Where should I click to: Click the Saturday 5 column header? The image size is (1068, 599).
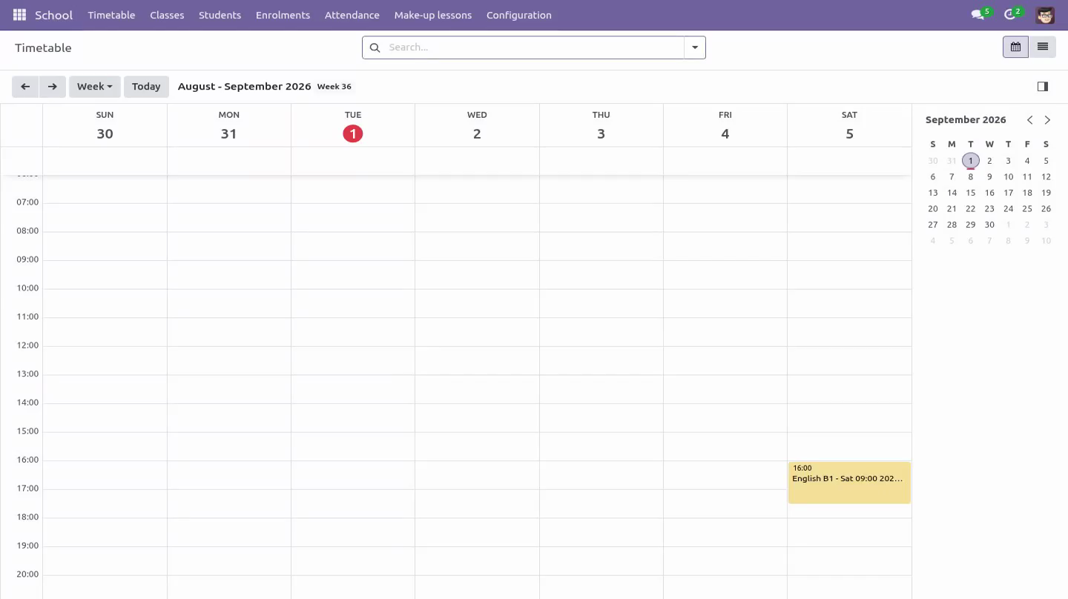[849, 125]
